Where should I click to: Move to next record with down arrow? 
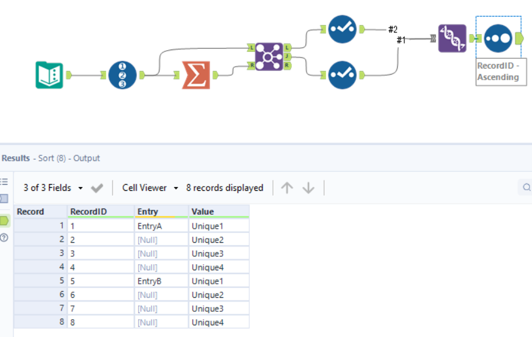308,188
